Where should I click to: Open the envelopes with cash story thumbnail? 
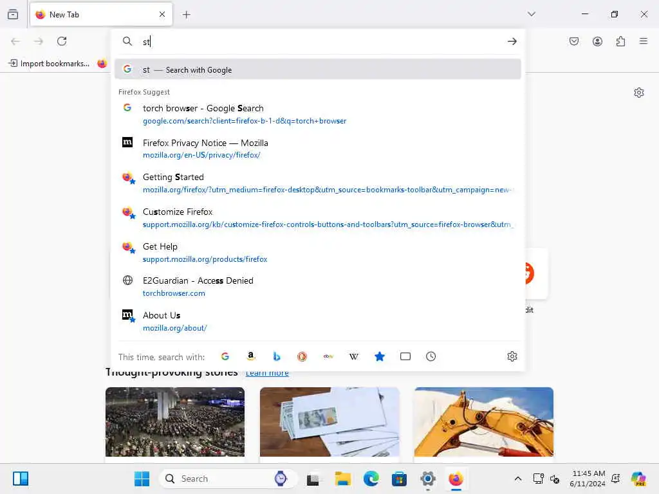329,422
